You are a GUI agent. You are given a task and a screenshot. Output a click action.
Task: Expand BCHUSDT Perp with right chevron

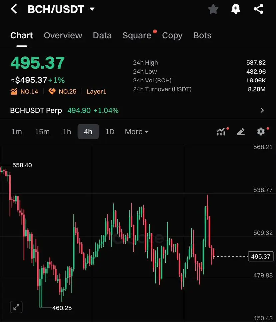click(x=262, y=110)
